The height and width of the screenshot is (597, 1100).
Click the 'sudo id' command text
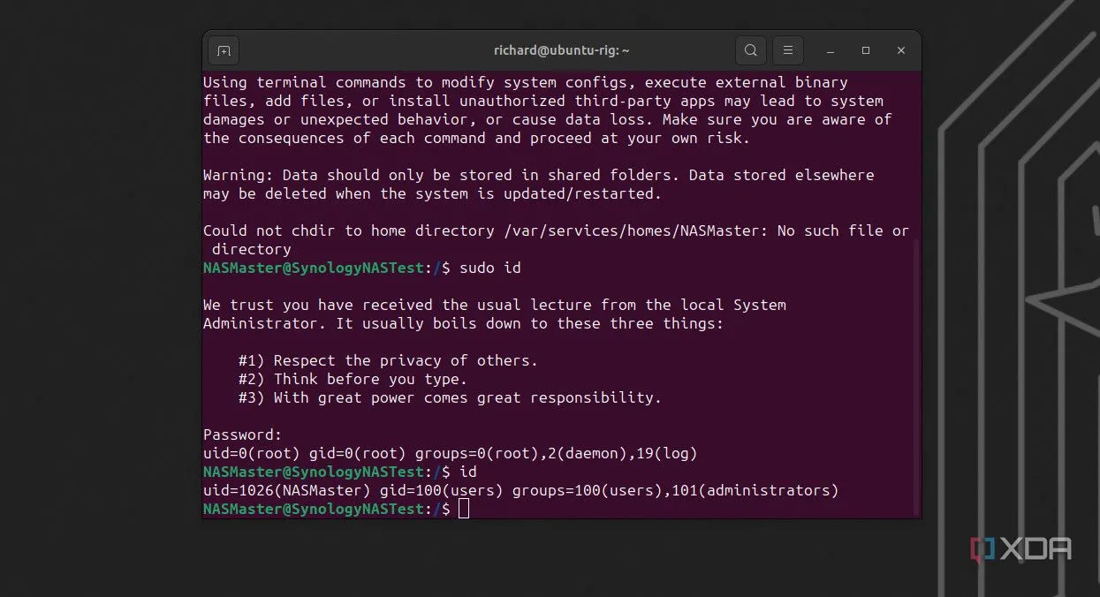coord(496,268)
